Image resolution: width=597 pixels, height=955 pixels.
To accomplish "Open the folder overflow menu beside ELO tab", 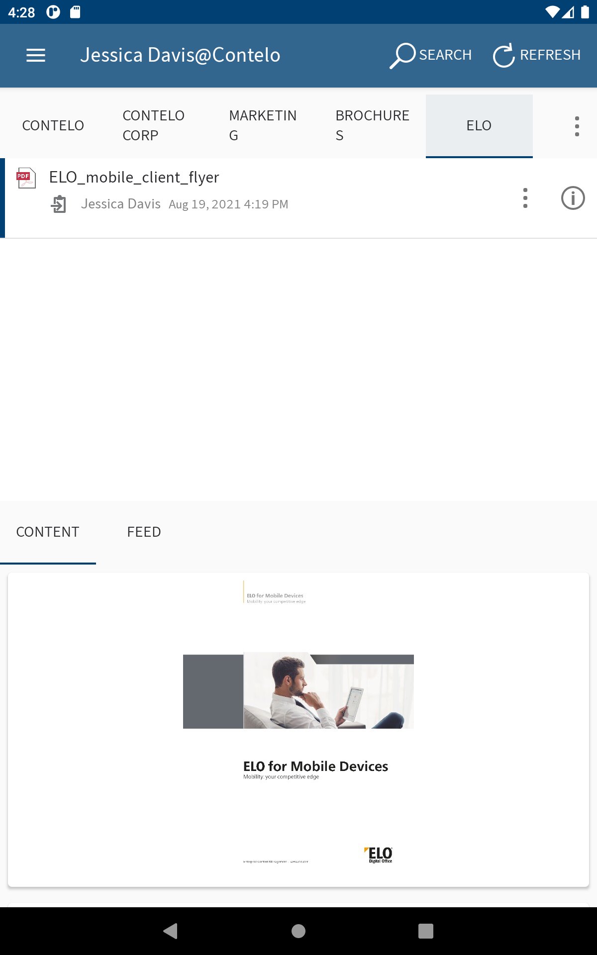I will [x=577, y=126].
